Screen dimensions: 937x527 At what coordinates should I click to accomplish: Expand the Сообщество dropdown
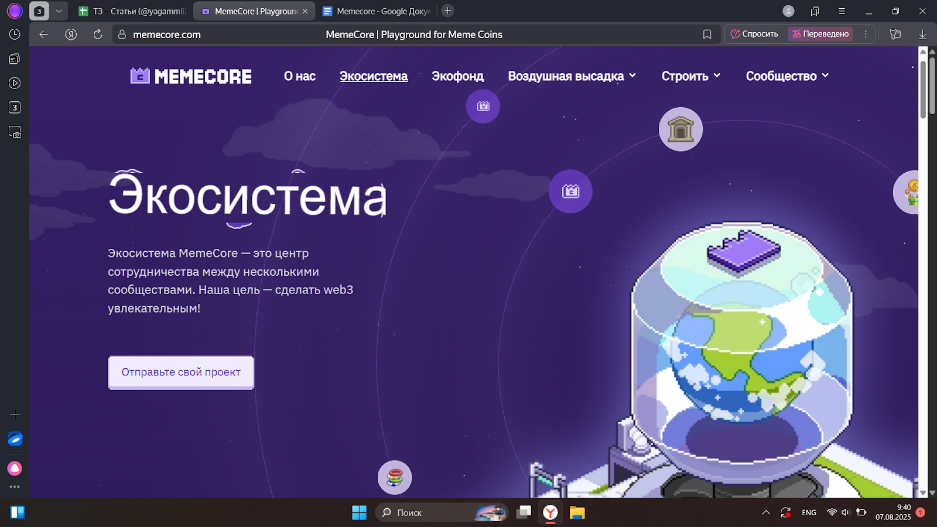pyautogui.click(x=787, y=76)
